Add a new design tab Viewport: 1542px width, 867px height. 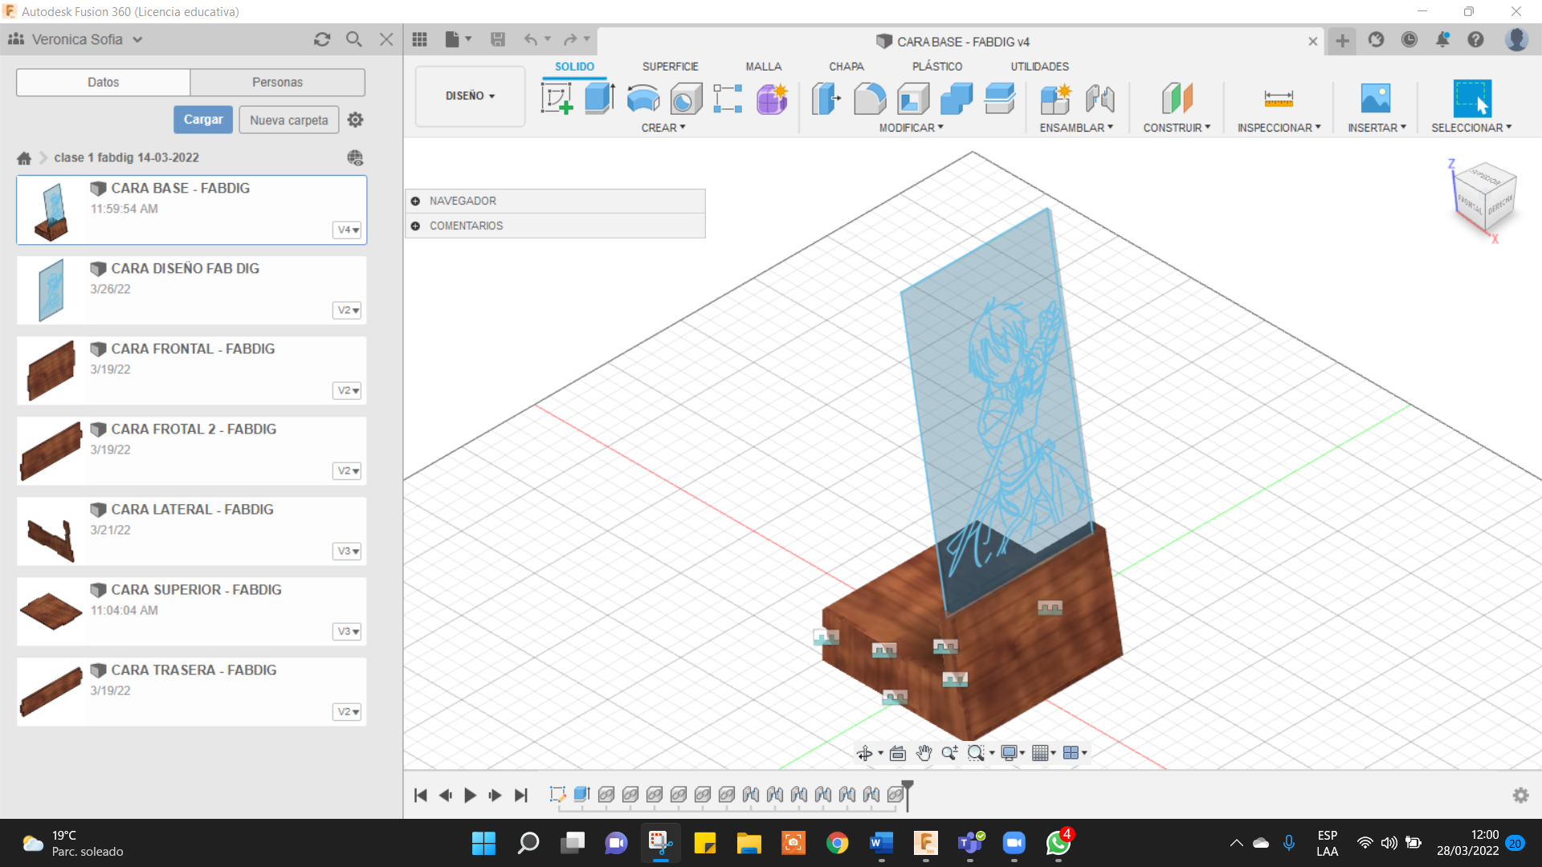[1342, 40]
